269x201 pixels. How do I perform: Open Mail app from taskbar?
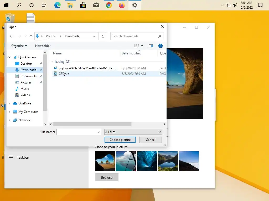(96, 5)
